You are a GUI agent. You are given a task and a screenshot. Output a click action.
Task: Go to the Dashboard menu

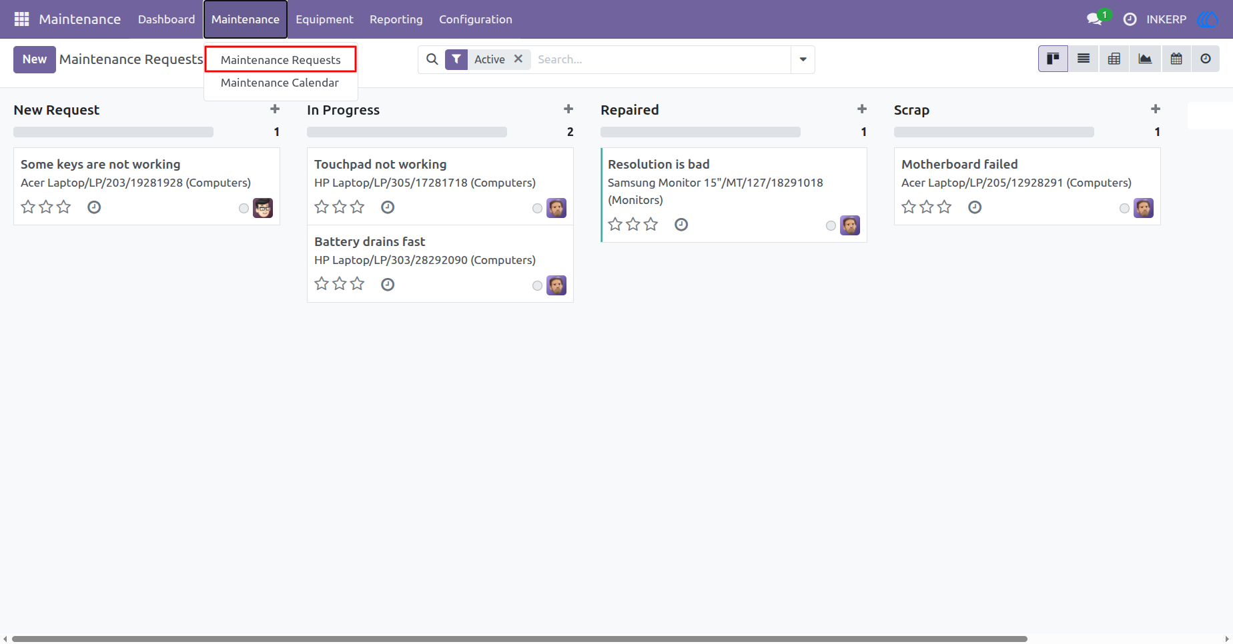(x=166, y=19)
